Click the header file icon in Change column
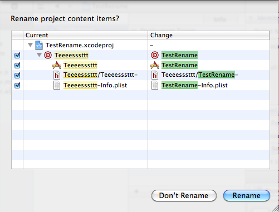Screen dimensions: 279x212 tap(155, 75)
